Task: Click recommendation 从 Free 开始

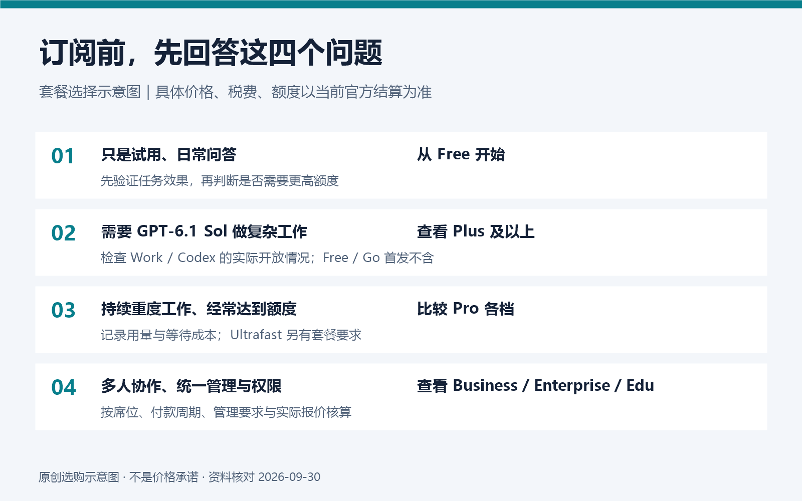Action: click(461, 154)
